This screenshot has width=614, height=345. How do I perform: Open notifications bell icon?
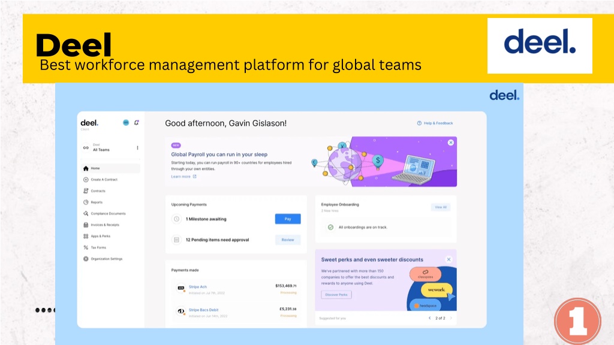click(x=137, y=123)
